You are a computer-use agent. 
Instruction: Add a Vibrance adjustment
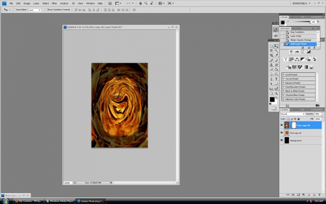point(286,59)
